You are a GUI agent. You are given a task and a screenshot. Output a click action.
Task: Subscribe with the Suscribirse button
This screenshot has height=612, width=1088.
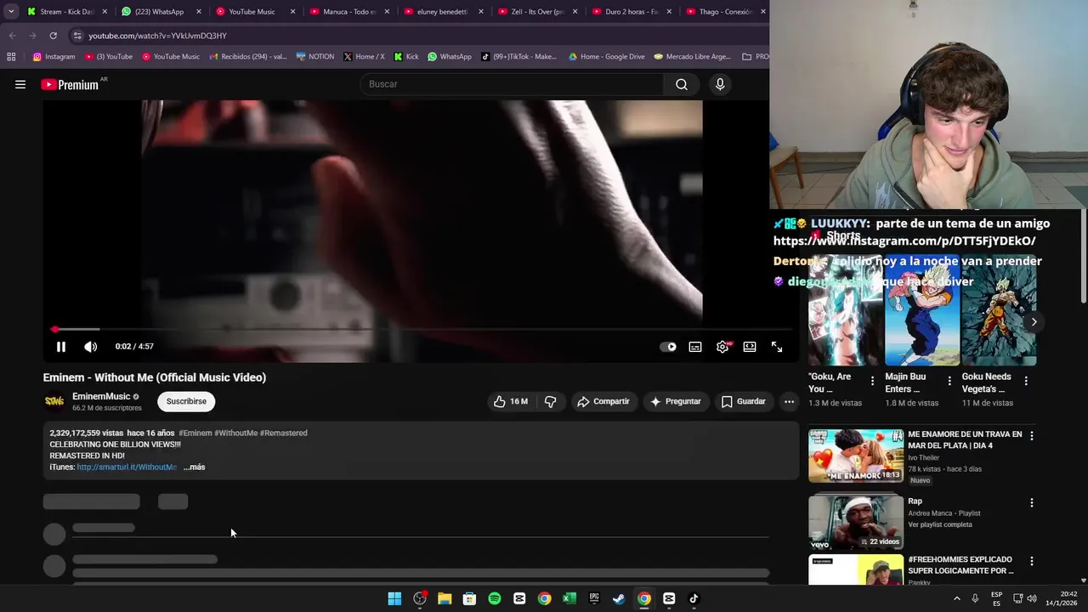pyautogui.click(x=186, y=401)
